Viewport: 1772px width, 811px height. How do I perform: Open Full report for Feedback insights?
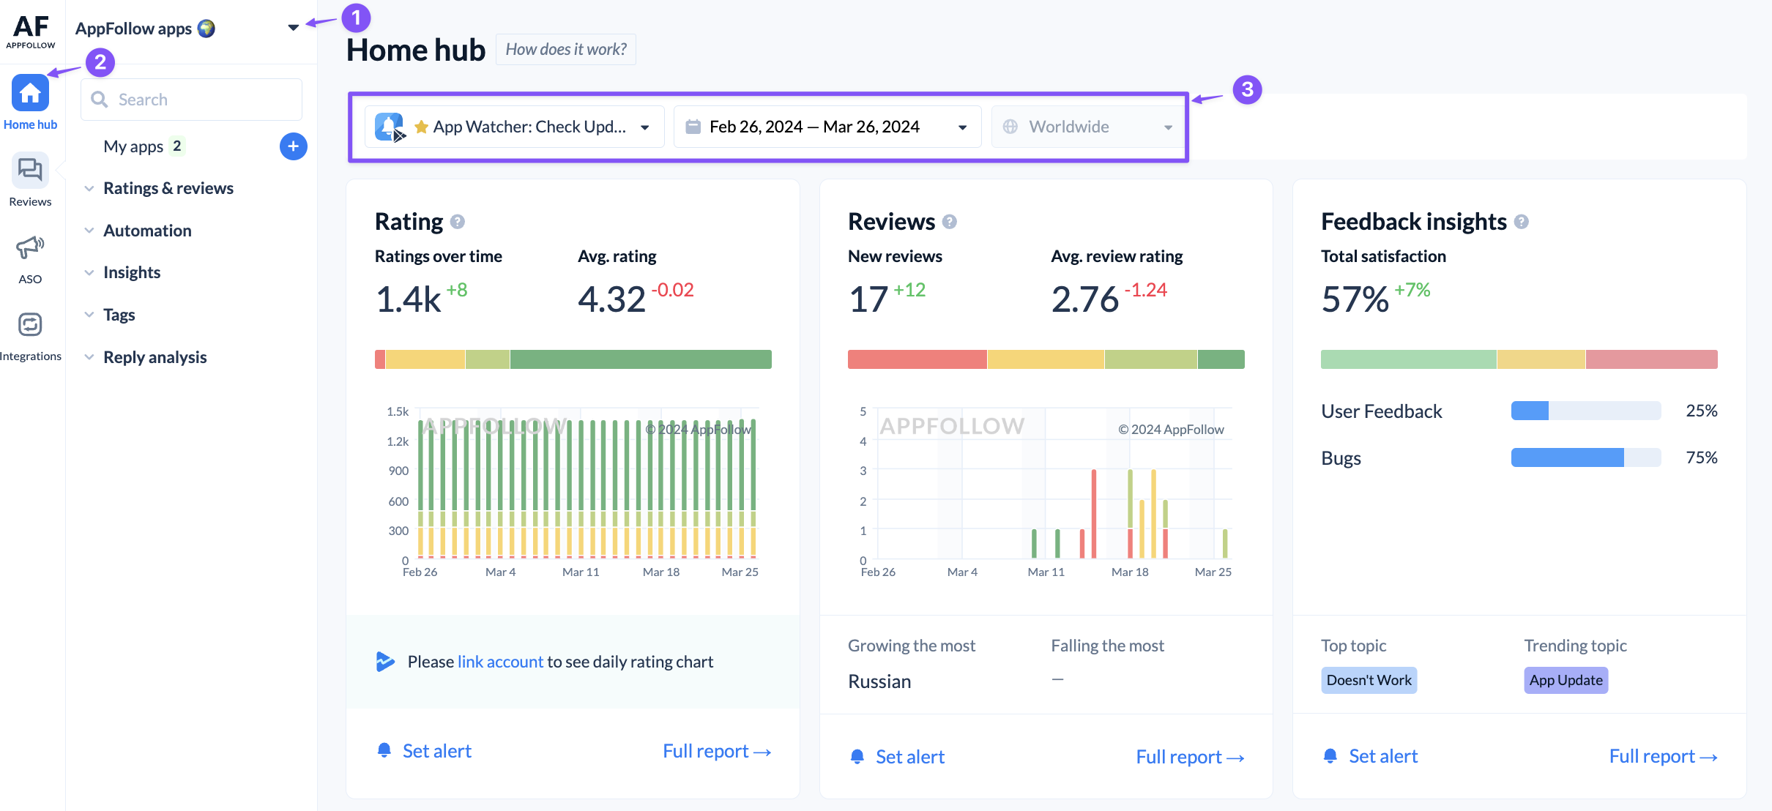(x=1663, y=755)
